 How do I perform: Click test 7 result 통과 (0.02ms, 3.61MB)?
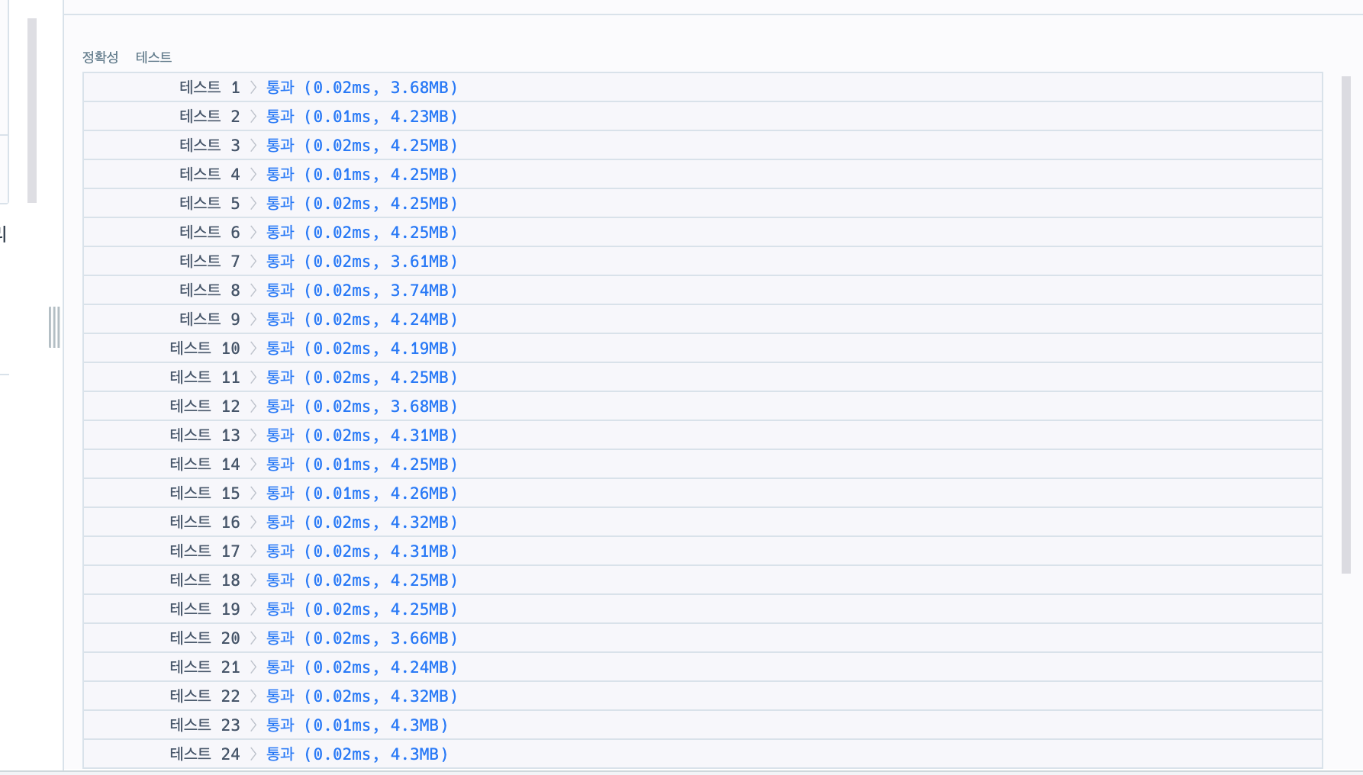click(x=362, y=262)
